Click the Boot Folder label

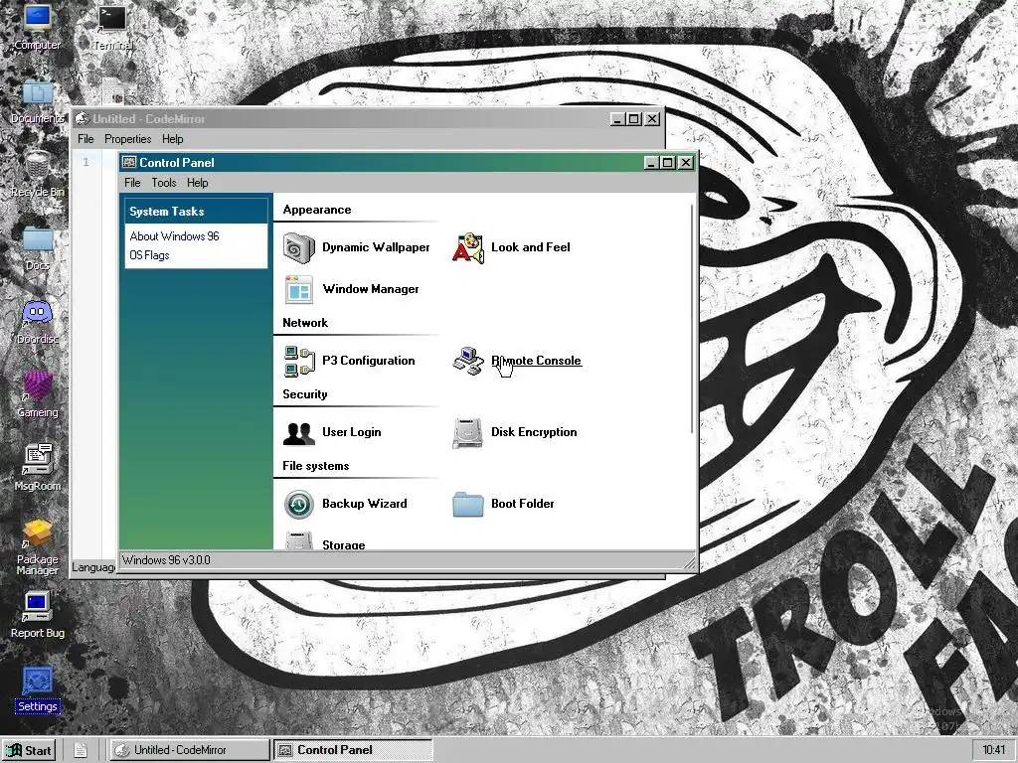pyautogui.click(x=523, y=504)
